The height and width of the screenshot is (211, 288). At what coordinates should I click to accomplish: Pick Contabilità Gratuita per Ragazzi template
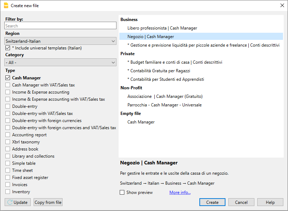pyautogui.click(x=201, y=71)
